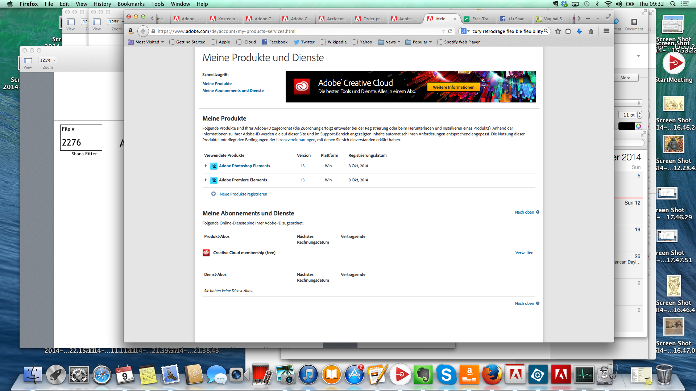Viewport: 696px width, 391px height.
Task: Open the Neue Produkte registrieren link
Action: click(x=243, y=194)
